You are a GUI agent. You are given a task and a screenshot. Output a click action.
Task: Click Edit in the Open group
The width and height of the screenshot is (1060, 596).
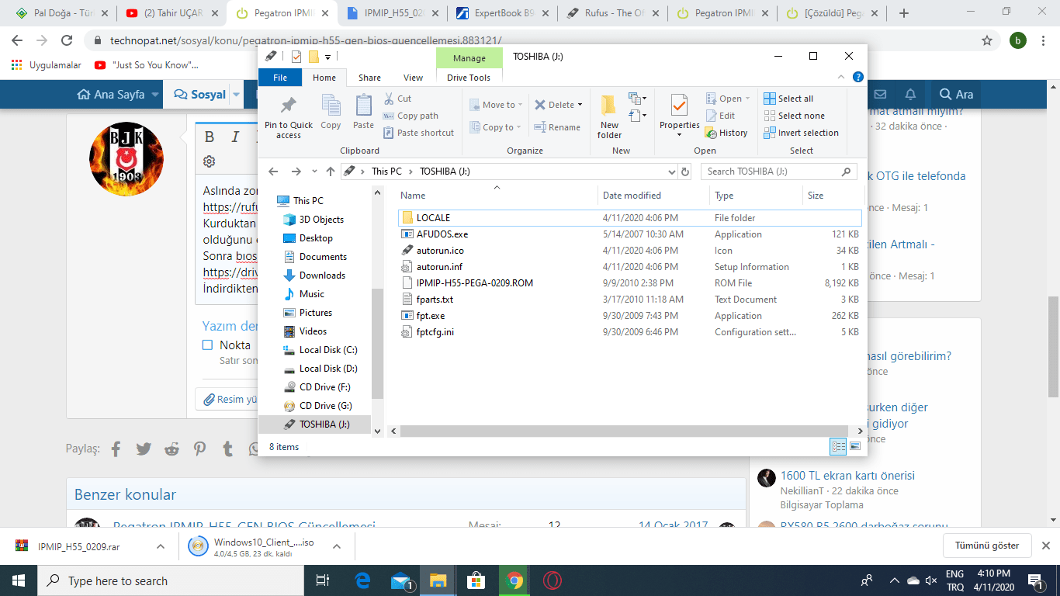pyautogui.click(x=720, y=116)
